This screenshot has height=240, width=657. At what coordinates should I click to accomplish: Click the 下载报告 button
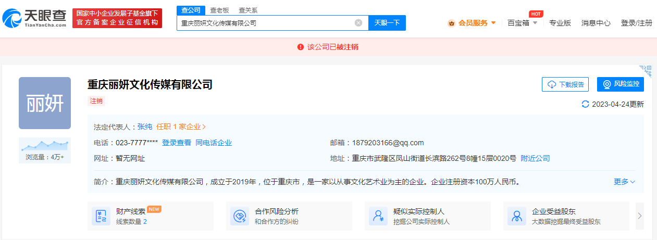(565, 84)
